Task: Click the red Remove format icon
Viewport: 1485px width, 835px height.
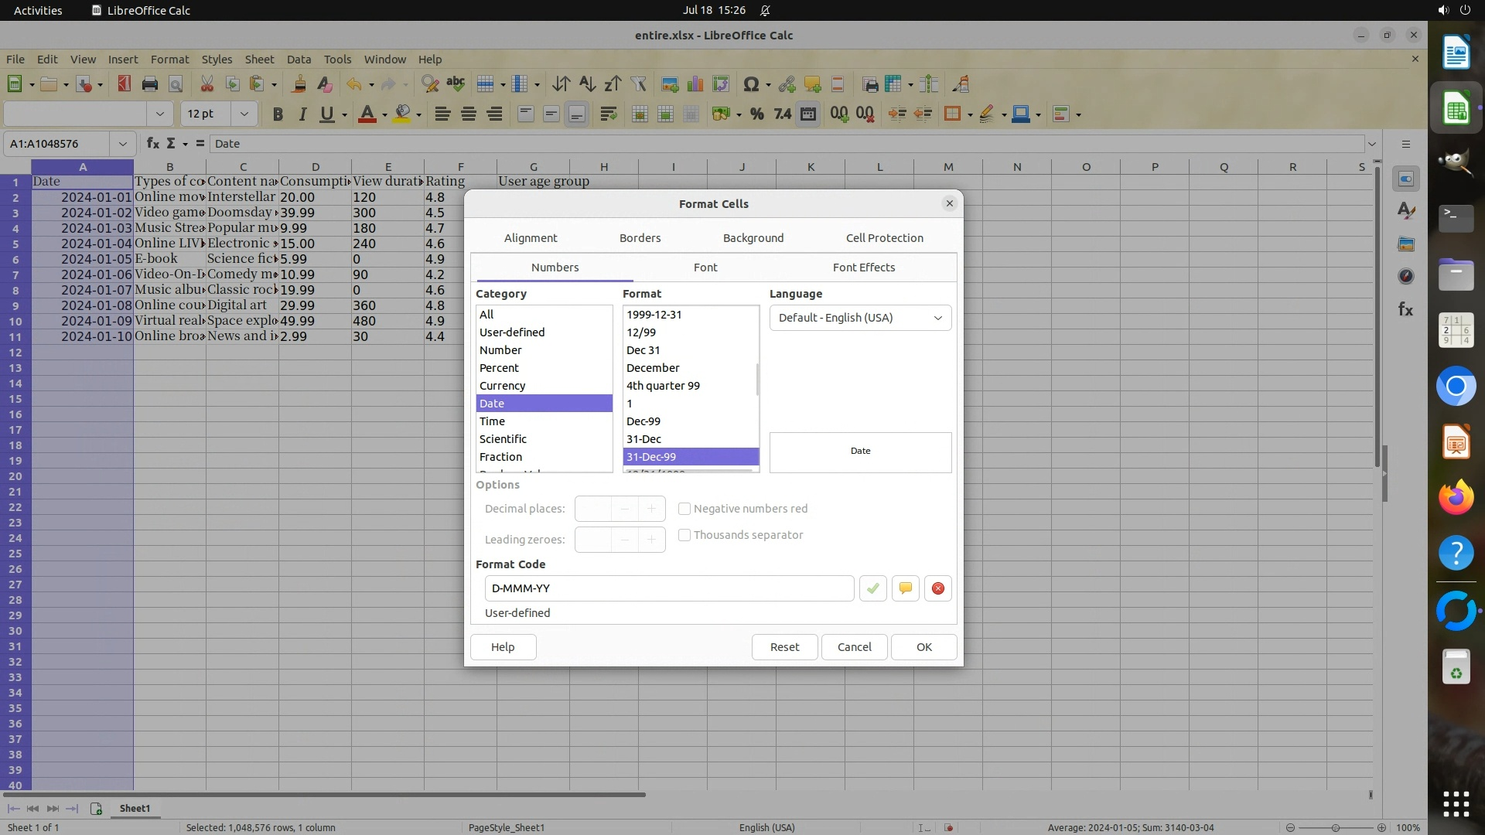Action: (937, 588)
